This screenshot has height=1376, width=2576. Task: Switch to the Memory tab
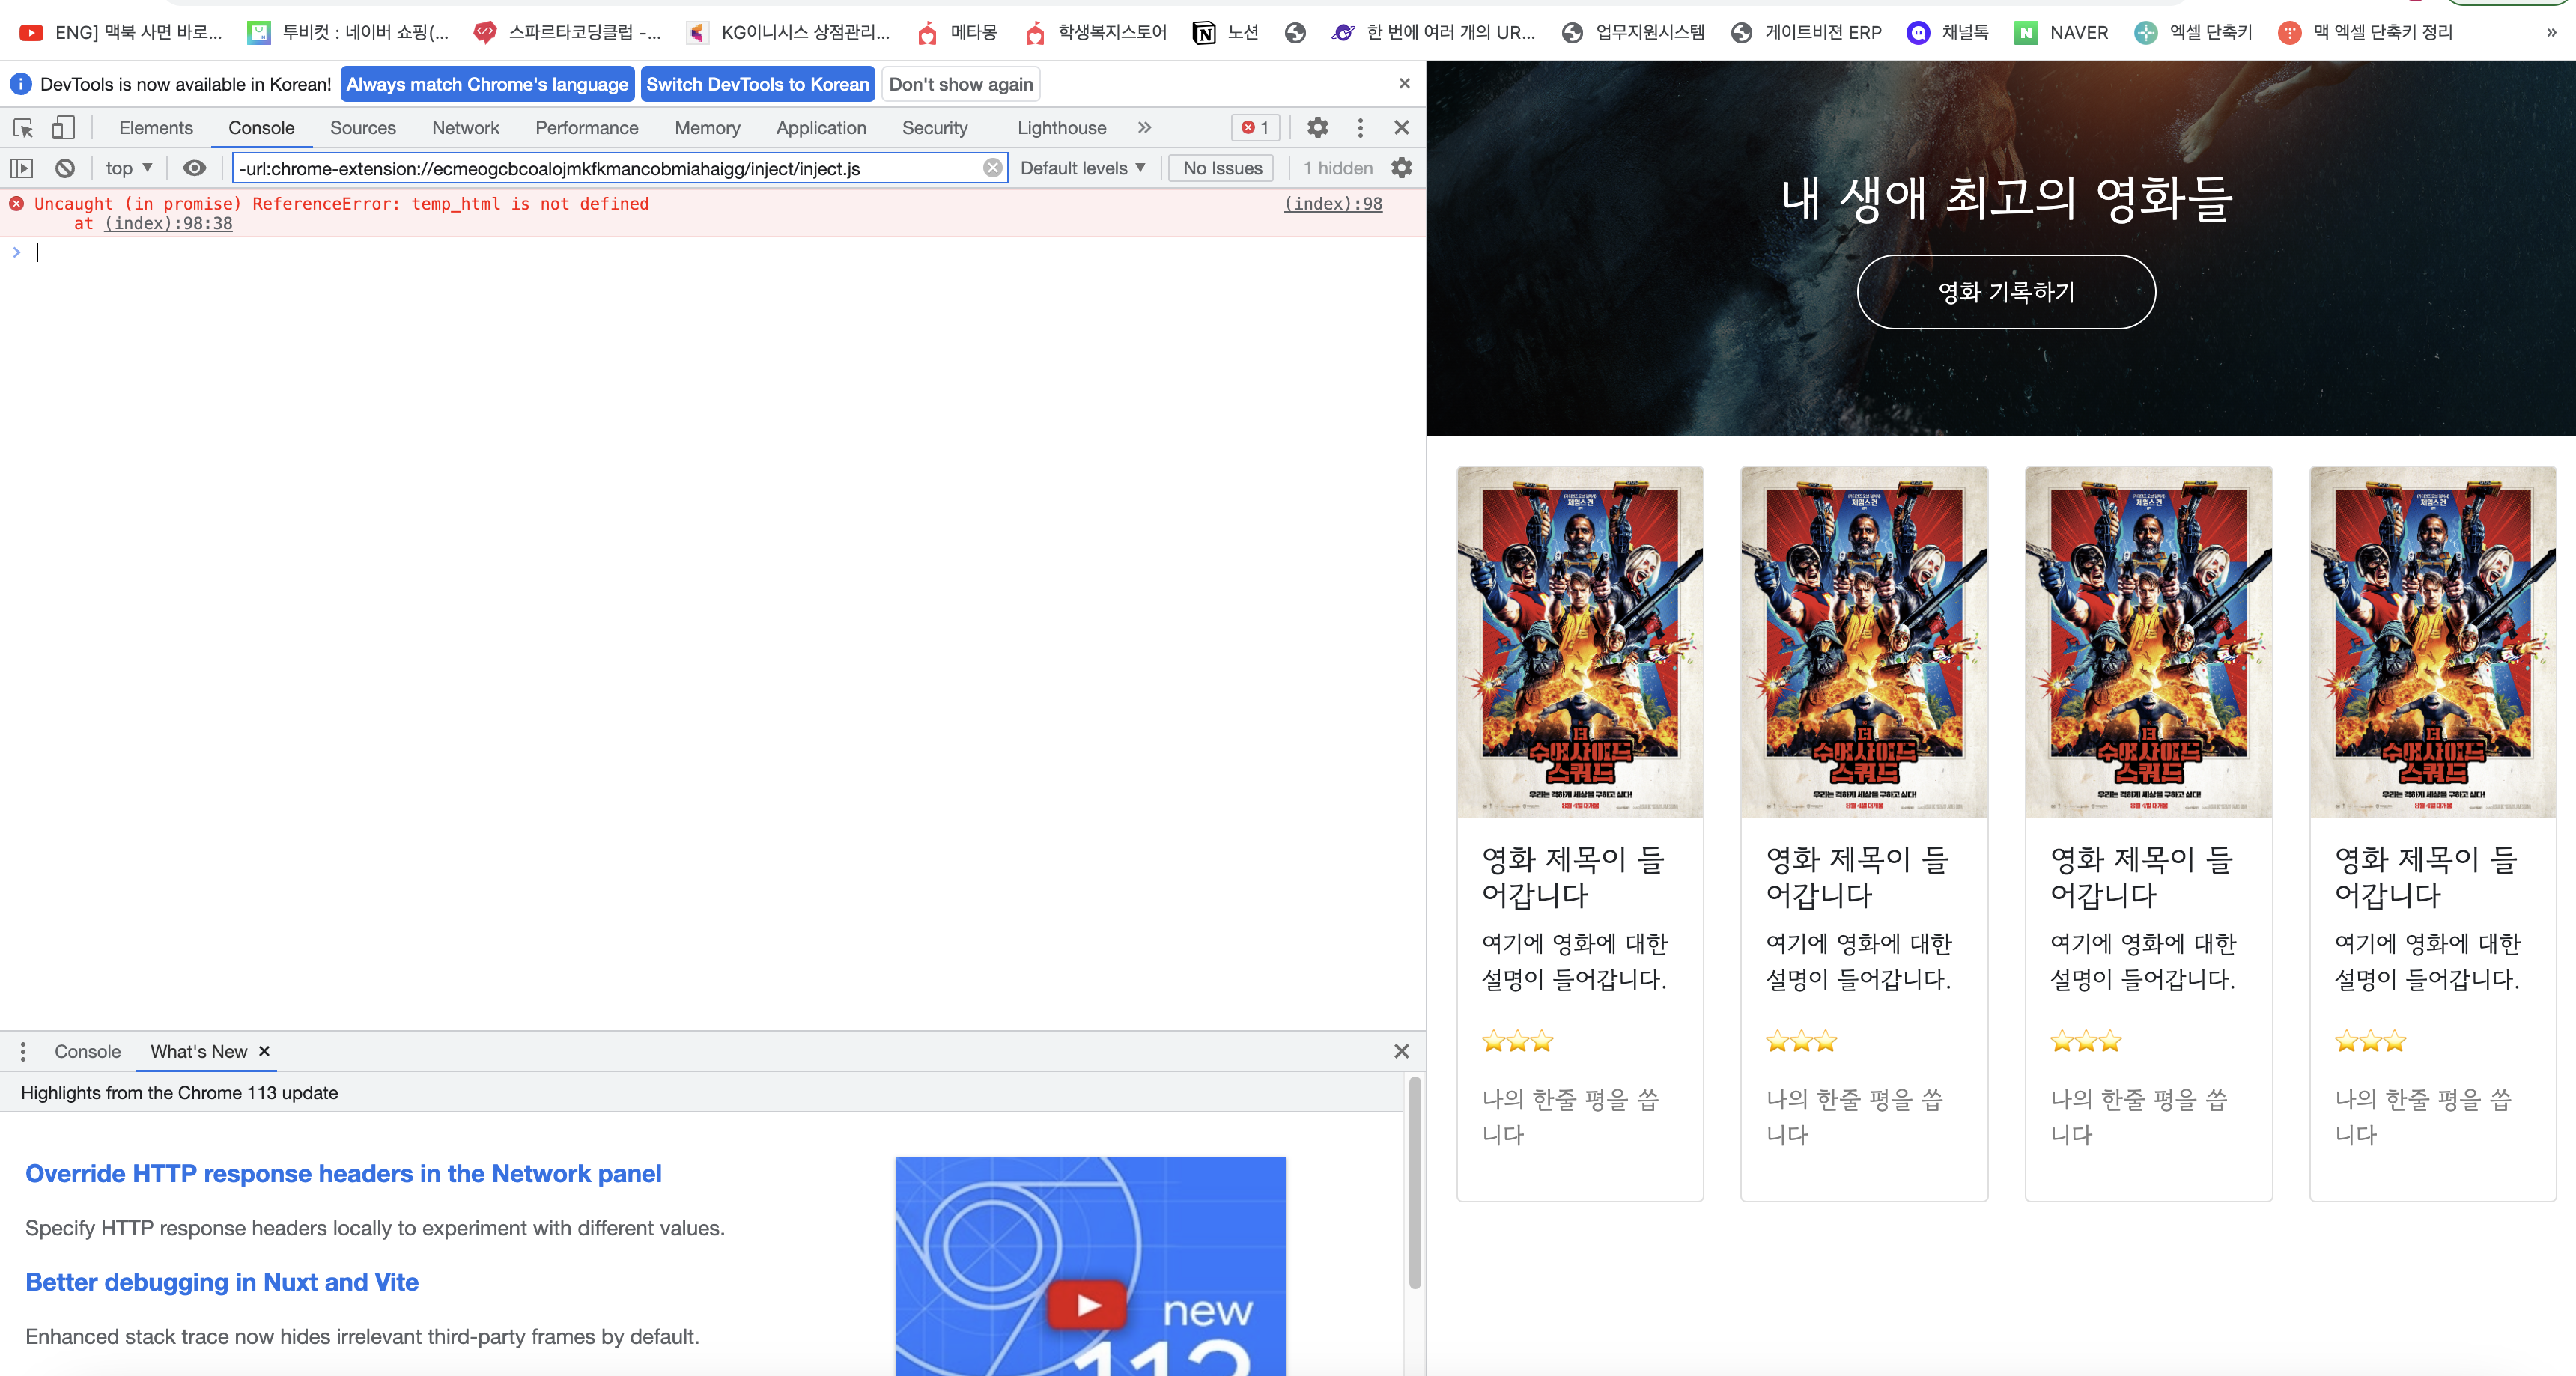[x=707, y=128]
